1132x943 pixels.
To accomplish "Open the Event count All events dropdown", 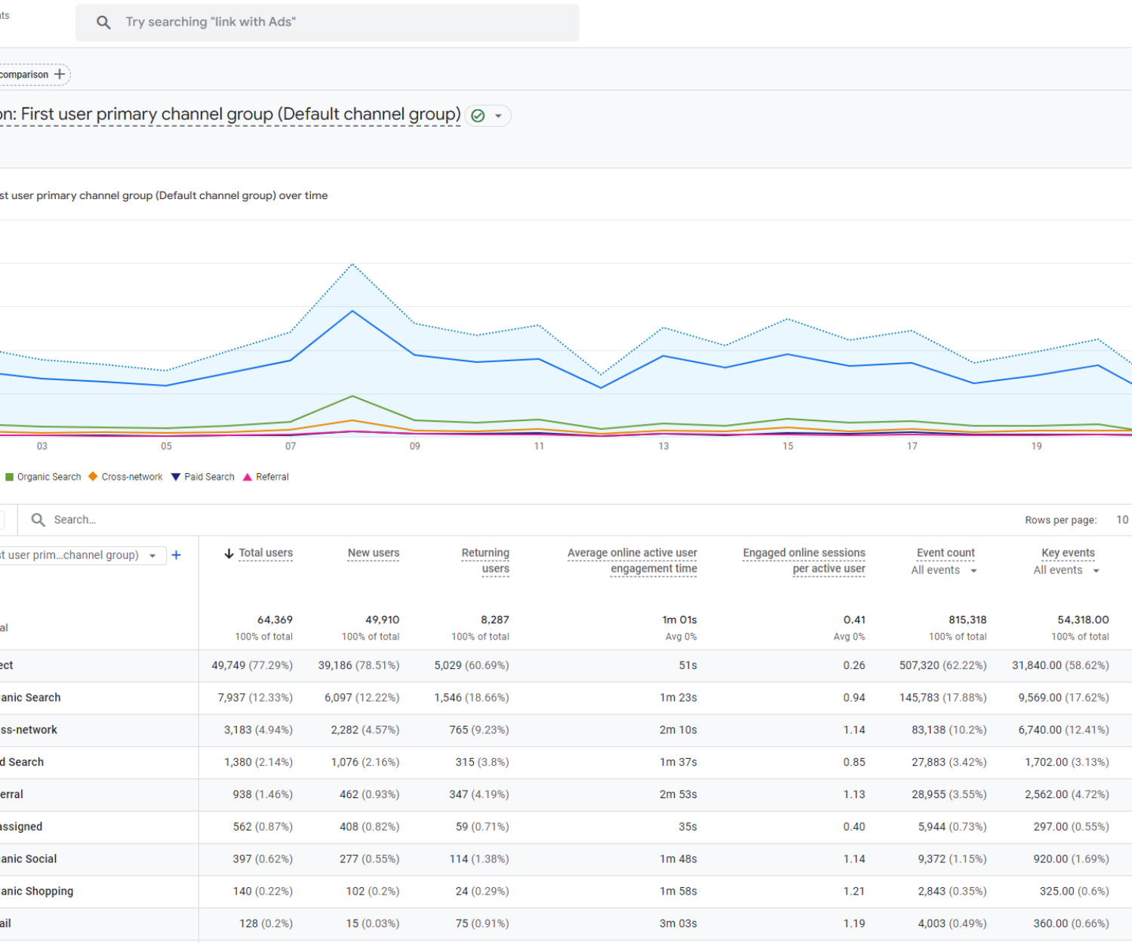I will (944, 570).
